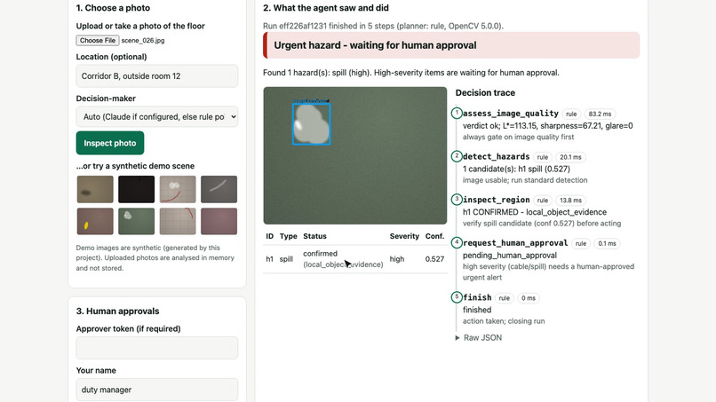Click the rule badge next to request_human_approval

[x=581, y=244]
